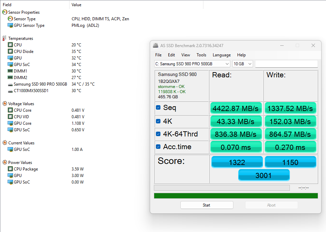Click the 1.00 A GPU SoC current value
This screenshot has width=326, height=232.
click(77, 150)
